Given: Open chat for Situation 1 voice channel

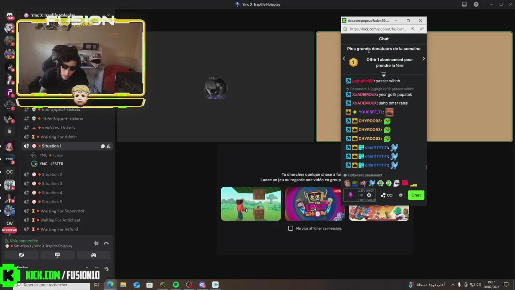Looking at the screenshot, I should (x=103, y=146).
